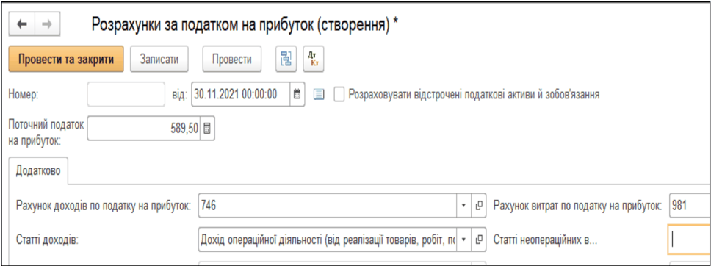Click 'Статті неопераційних в...' input field
Image resolution: width=711 pixels, height=266 pixels.
[689, 240]
